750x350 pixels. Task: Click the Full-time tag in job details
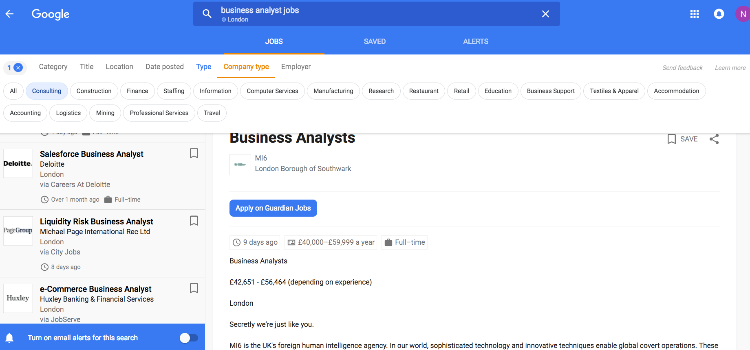click(404, 242)
